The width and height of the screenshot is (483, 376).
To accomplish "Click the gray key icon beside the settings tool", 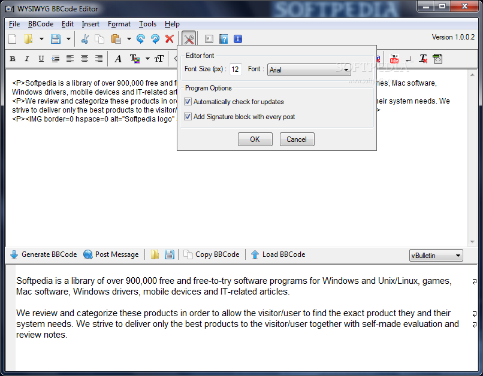I will (209, 39).
